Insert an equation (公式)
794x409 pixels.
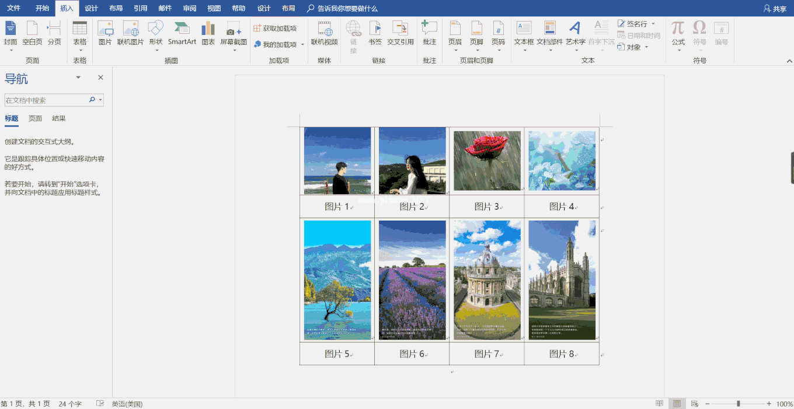coord(678,36)
